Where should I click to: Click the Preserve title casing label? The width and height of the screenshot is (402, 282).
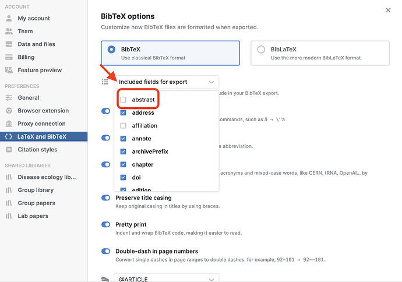143,198
